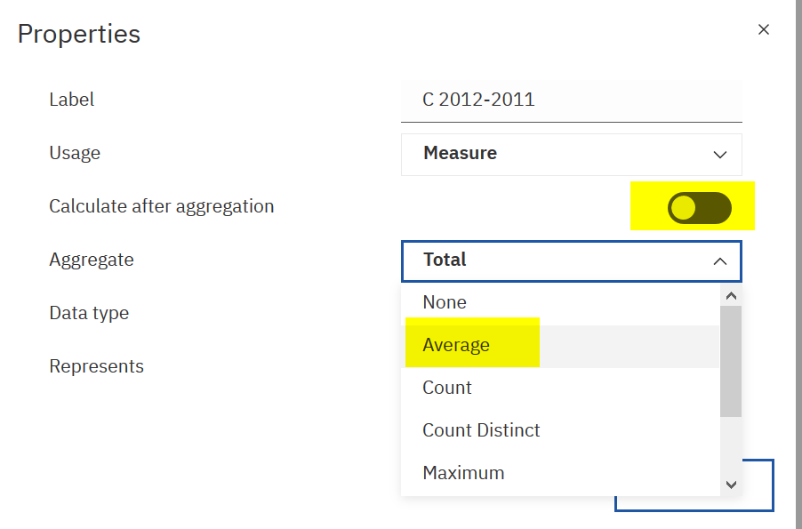Click the Calculate after aggregation label text
This screenshot has height=529, width=802.
coord(162,206)
